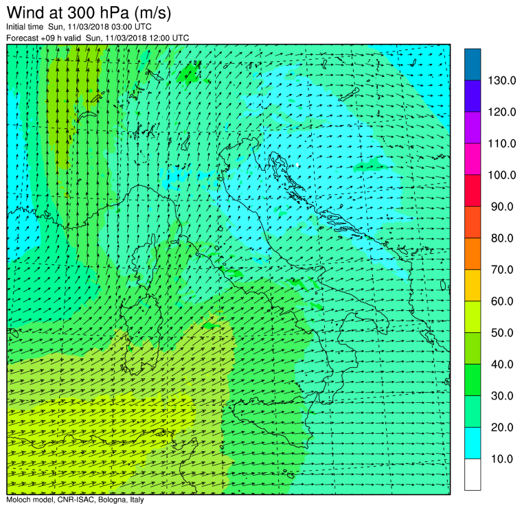Screen dimensions: 522x510
Task: Click the 'Wind at 300 hPa (m/s)' title
Action: 89,12
